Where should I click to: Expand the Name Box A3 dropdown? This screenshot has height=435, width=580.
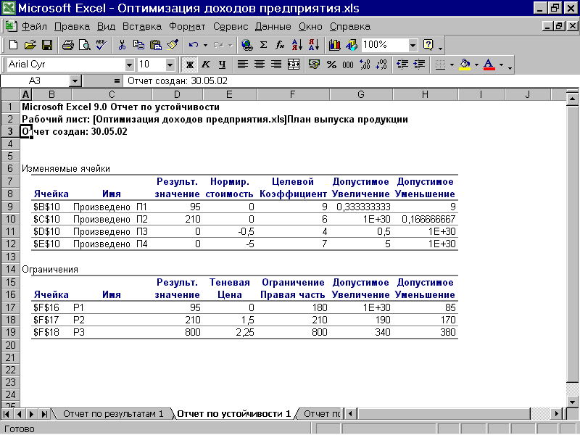[75, 80]
